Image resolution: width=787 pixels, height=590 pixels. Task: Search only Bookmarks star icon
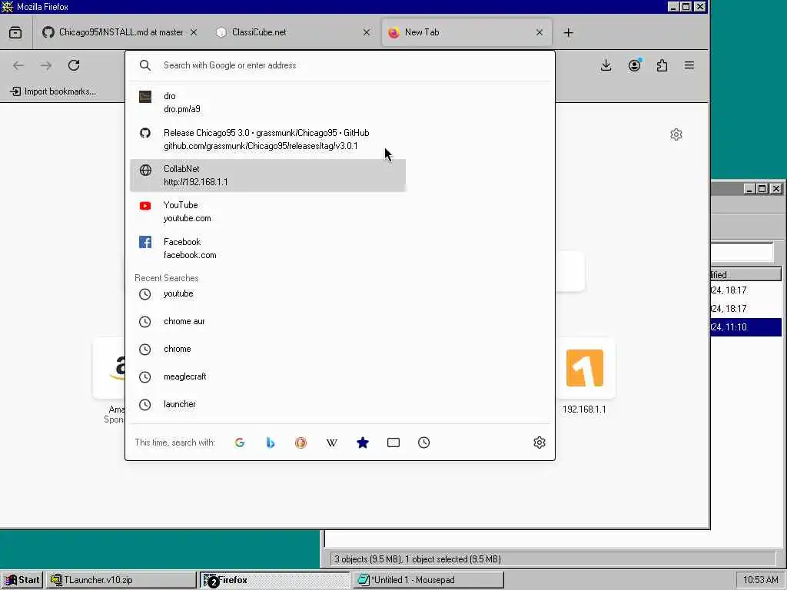(363, 442)
